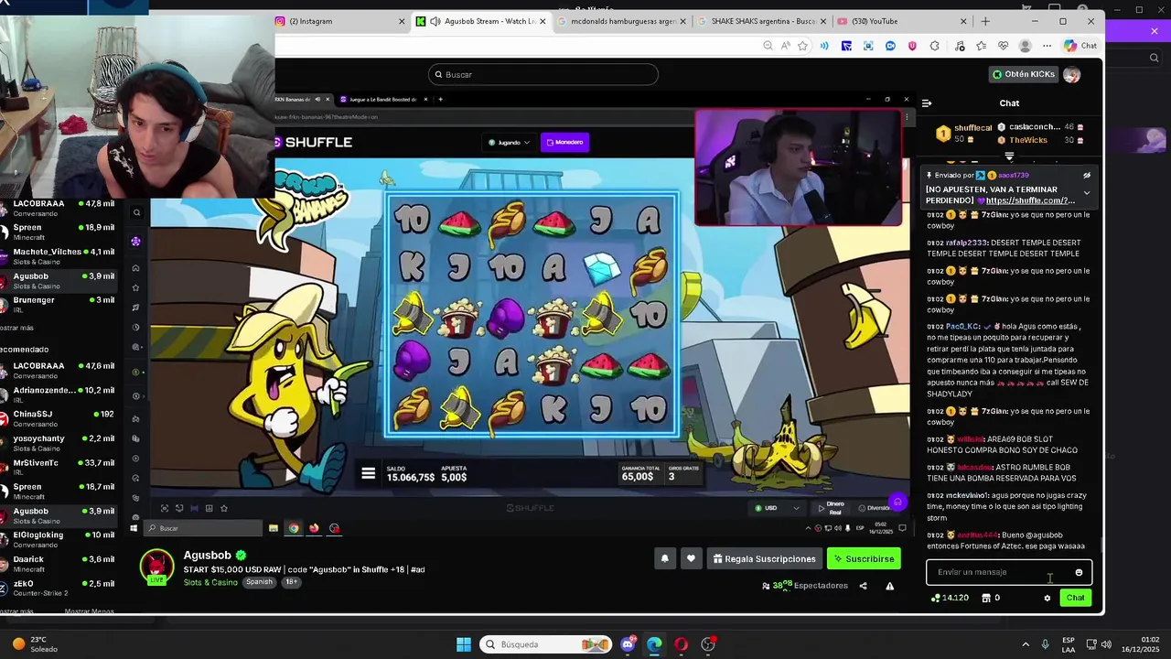Switch to the Instagram browser tab
The width and height of the screenshot is (1171, 659).
[x=340, y=21]
